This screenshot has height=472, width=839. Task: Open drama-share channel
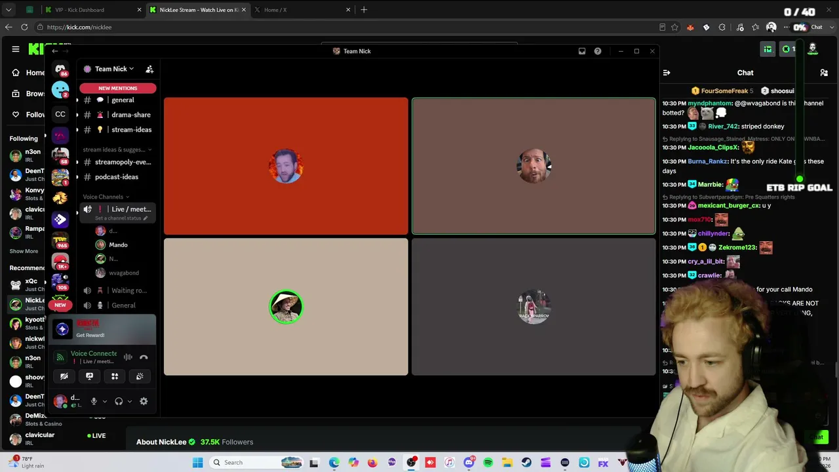(x=117, y=115)
